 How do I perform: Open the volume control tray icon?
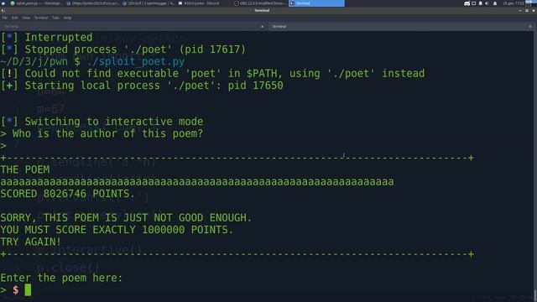tap(487, 3)
